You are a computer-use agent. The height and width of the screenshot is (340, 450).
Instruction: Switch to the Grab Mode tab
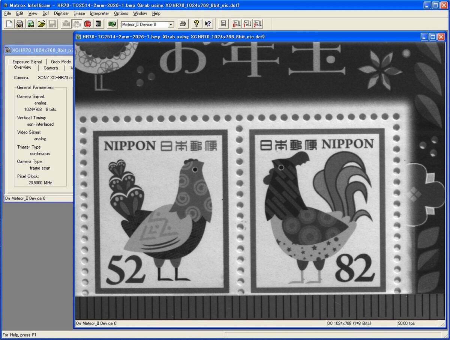(61, 62)
